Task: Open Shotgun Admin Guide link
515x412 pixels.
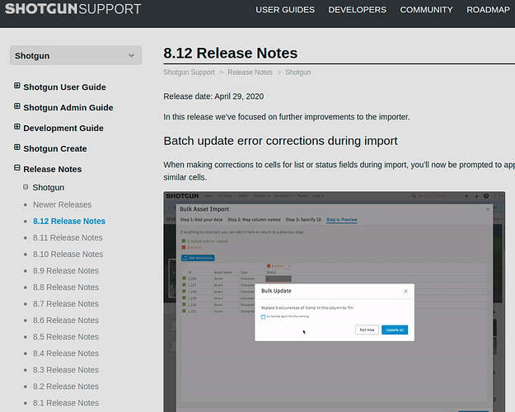Action: pos(68,107)
